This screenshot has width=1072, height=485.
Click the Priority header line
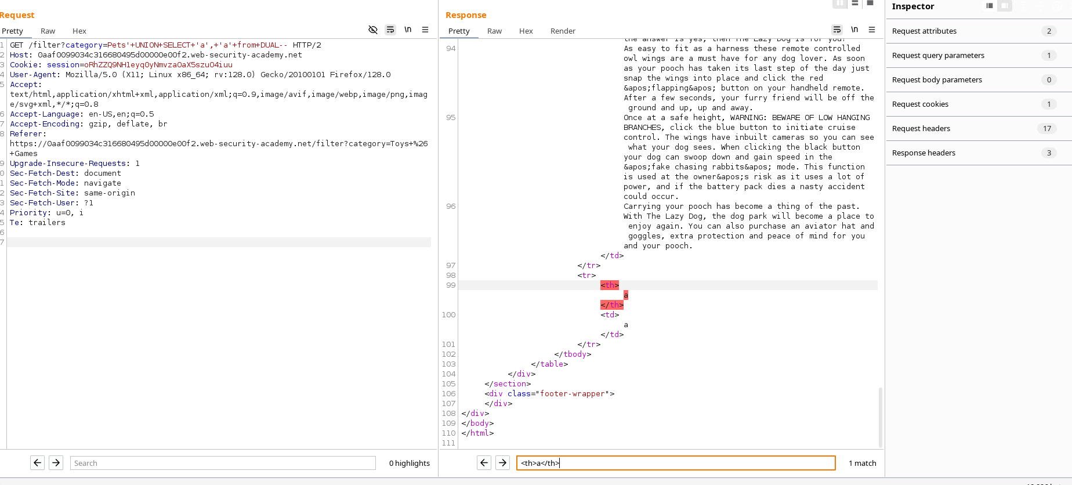[x=46, y=212]
